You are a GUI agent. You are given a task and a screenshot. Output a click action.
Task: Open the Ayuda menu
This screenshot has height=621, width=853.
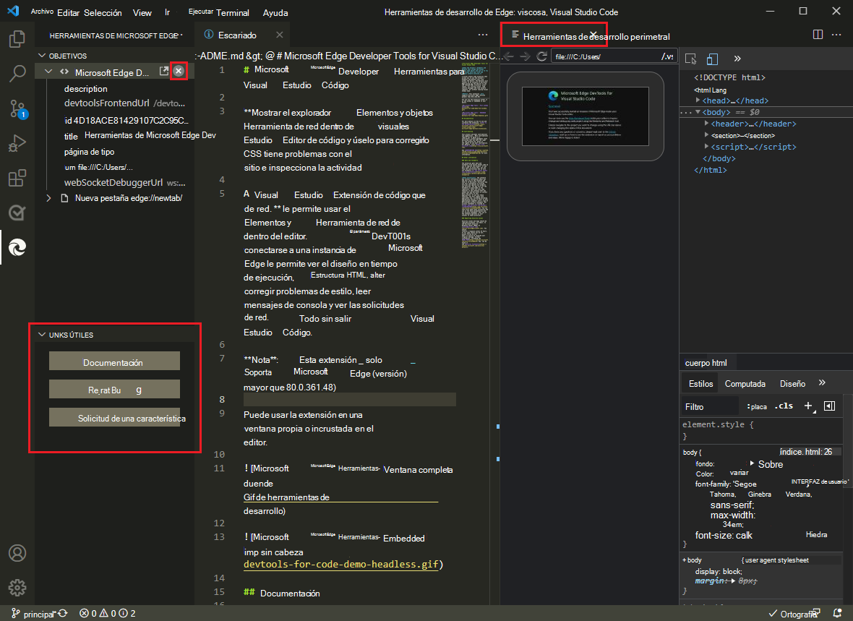click(275, 12)
